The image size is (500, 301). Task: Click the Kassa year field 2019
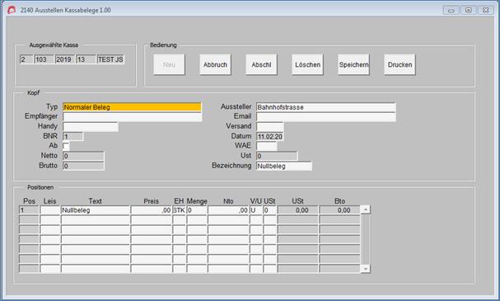(x=65, y=59)
